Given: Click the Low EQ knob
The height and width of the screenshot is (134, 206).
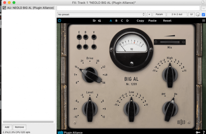Looking at the screenshot, I should [131, 109].
